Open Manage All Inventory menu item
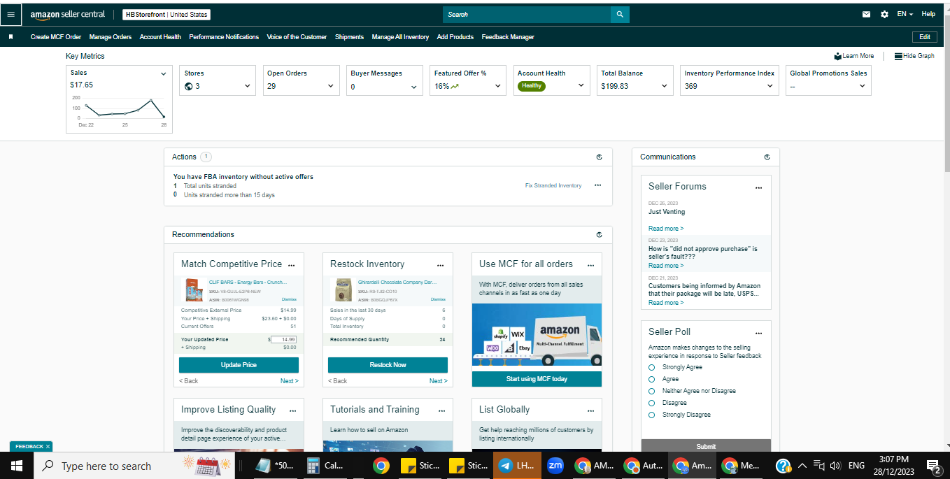This screenshot has width=950, height=479. point(400,37)
